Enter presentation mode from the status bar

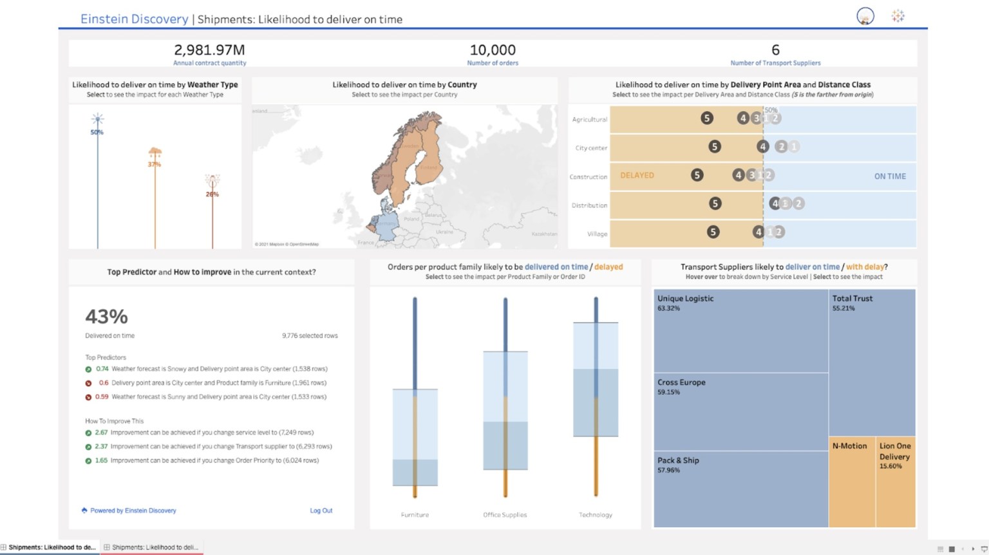tap(984, 549)
